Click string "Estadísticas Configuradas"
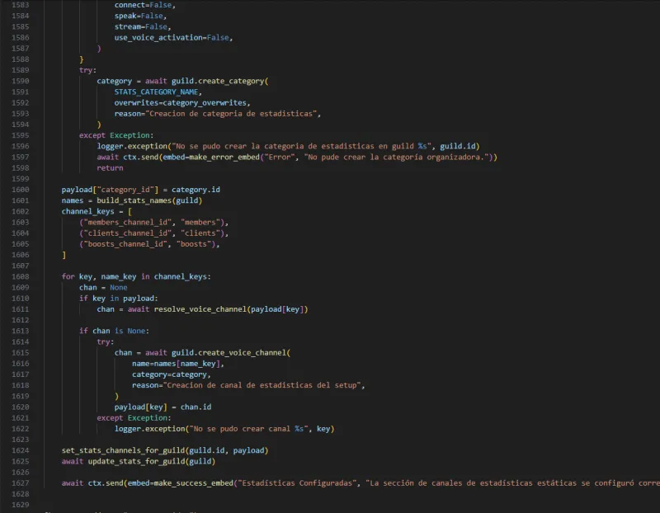The height and width of the screenshot is (513, 660). [x=297, y=483]
